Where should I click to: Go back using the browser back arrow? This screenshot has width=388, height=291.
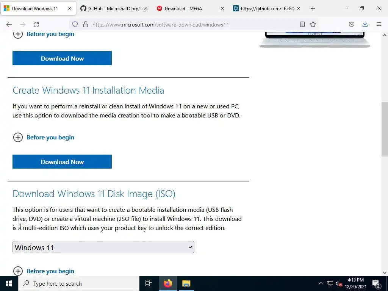(x=9, y=25)
